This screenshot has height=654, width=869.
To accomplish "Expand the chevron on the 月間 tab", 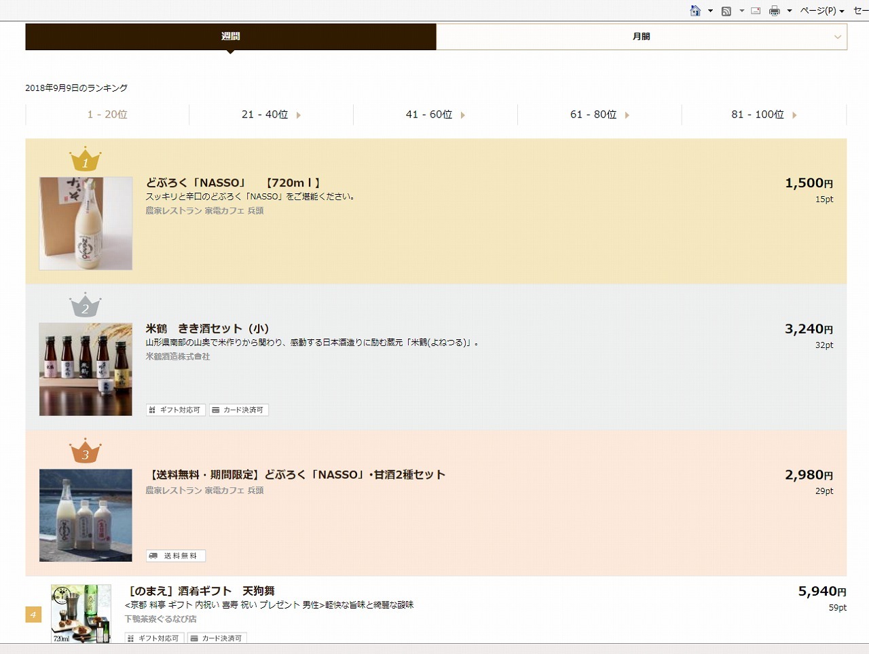I will click(837, 37).
